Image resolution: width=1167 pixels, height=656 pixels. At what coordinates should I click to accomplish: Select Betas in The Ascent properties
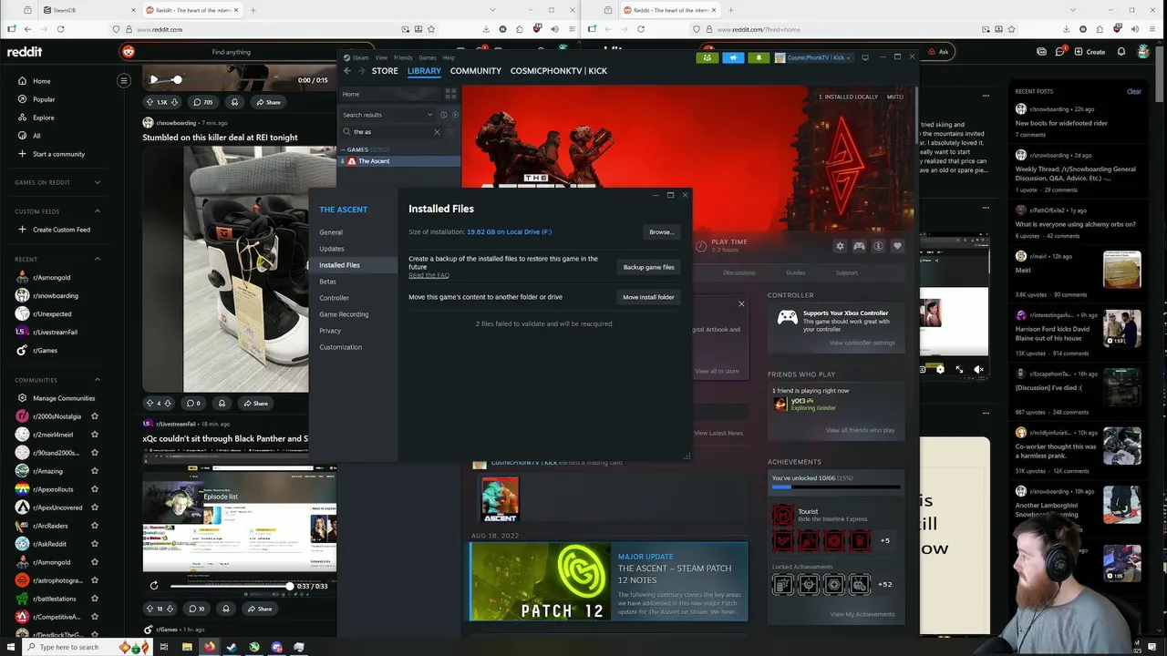pos(327,282)
